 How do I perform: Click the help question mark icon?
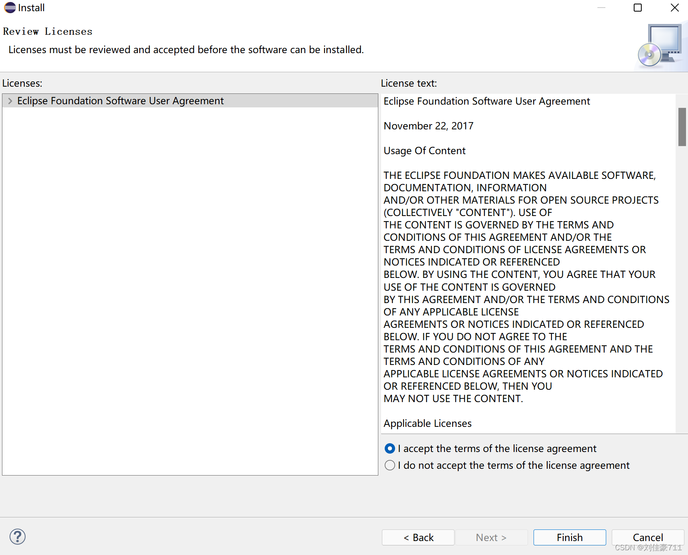coord(18,537)
